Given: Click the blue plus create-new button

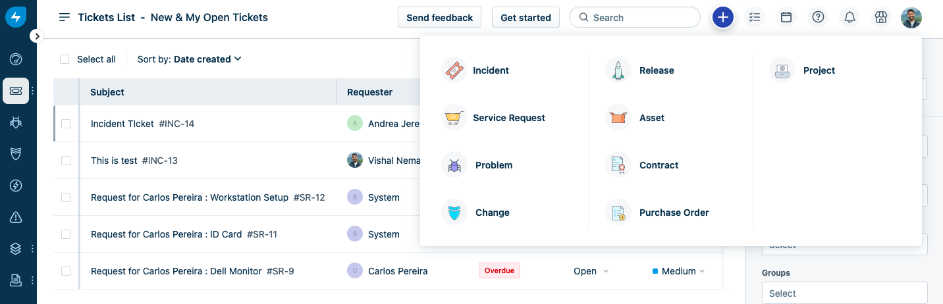Looking at the screenshot, I should [x=722, y=18].
